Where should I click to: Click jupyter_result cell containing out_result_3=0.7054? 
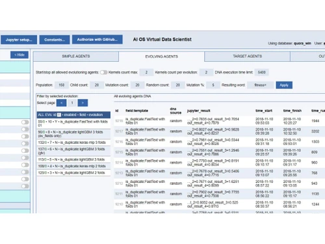(213, 121)
